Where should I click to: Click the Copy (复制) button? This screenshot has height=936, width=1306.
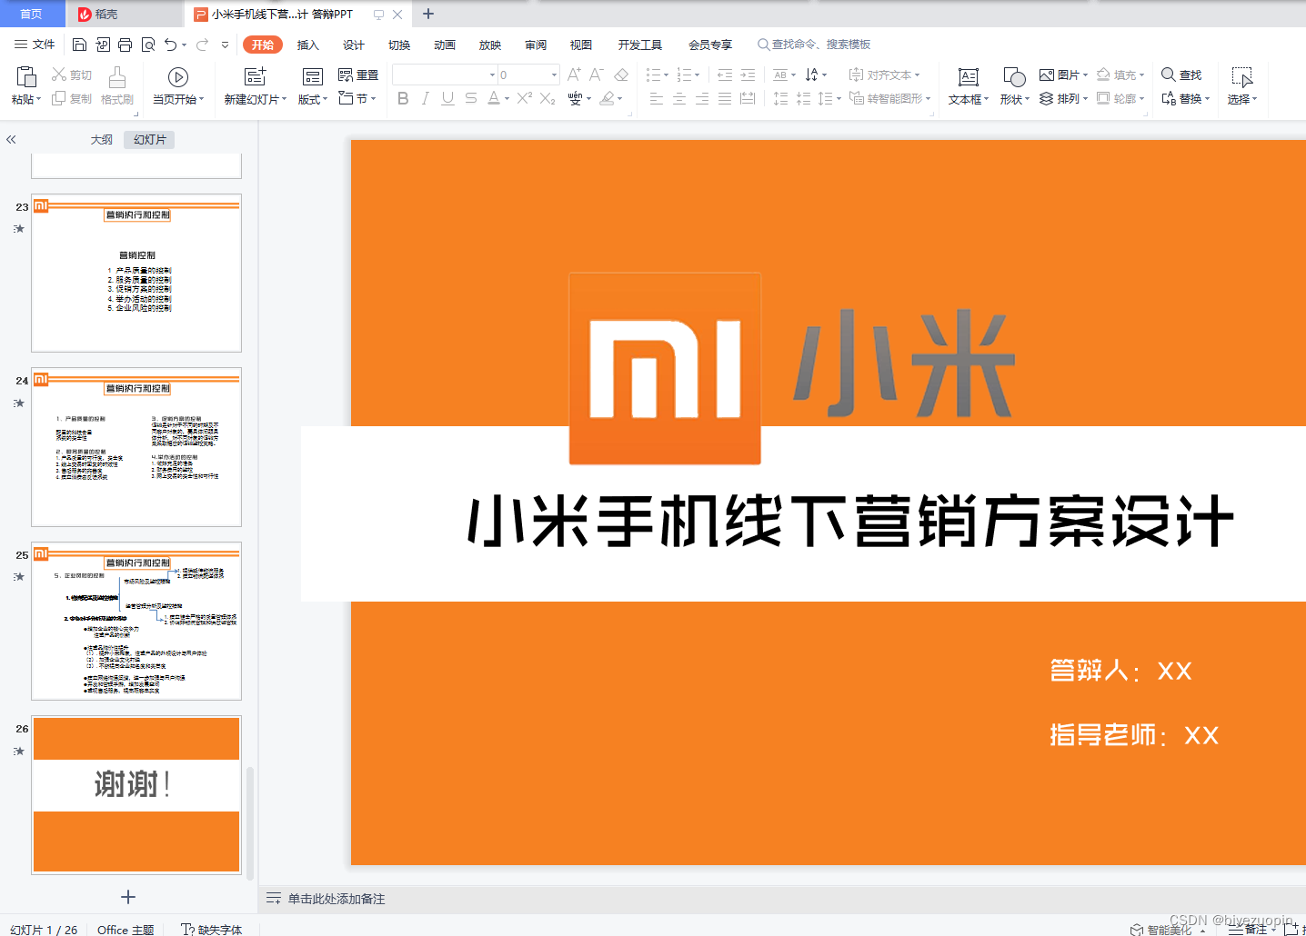[72, 98]
